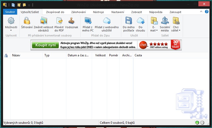This screenshot has width=212, height=128.
Task: Click the lock column header icon
Action: (6, 55)
